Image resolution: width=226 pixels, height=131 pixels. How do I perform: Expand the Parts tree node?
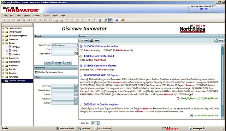(x=7, y=51)
